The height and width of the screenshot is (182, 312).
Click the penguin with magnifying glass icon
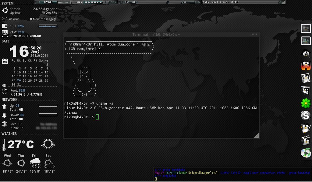[306, 53]
